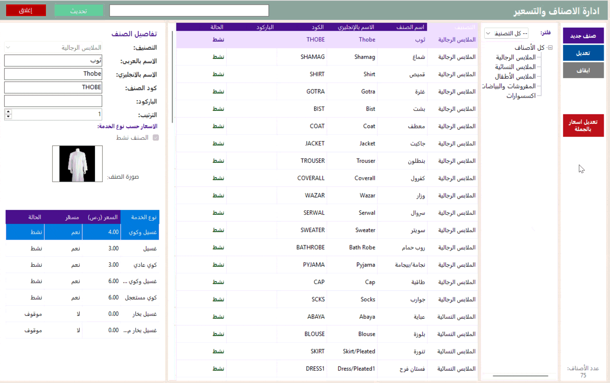Click the search box in the header
This screenshot has width=610, height=383.
pos(189,10)
